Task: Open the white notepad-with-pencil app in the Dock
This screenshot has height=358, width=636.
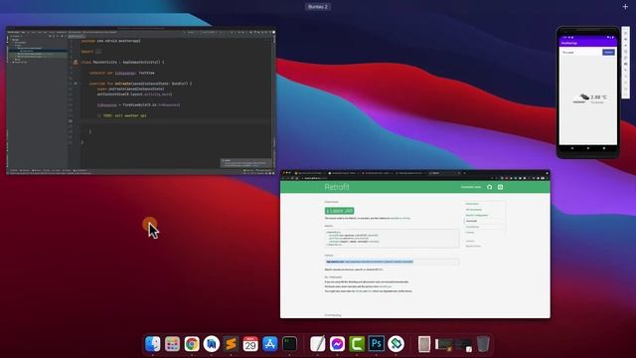Action: [318, 344]
